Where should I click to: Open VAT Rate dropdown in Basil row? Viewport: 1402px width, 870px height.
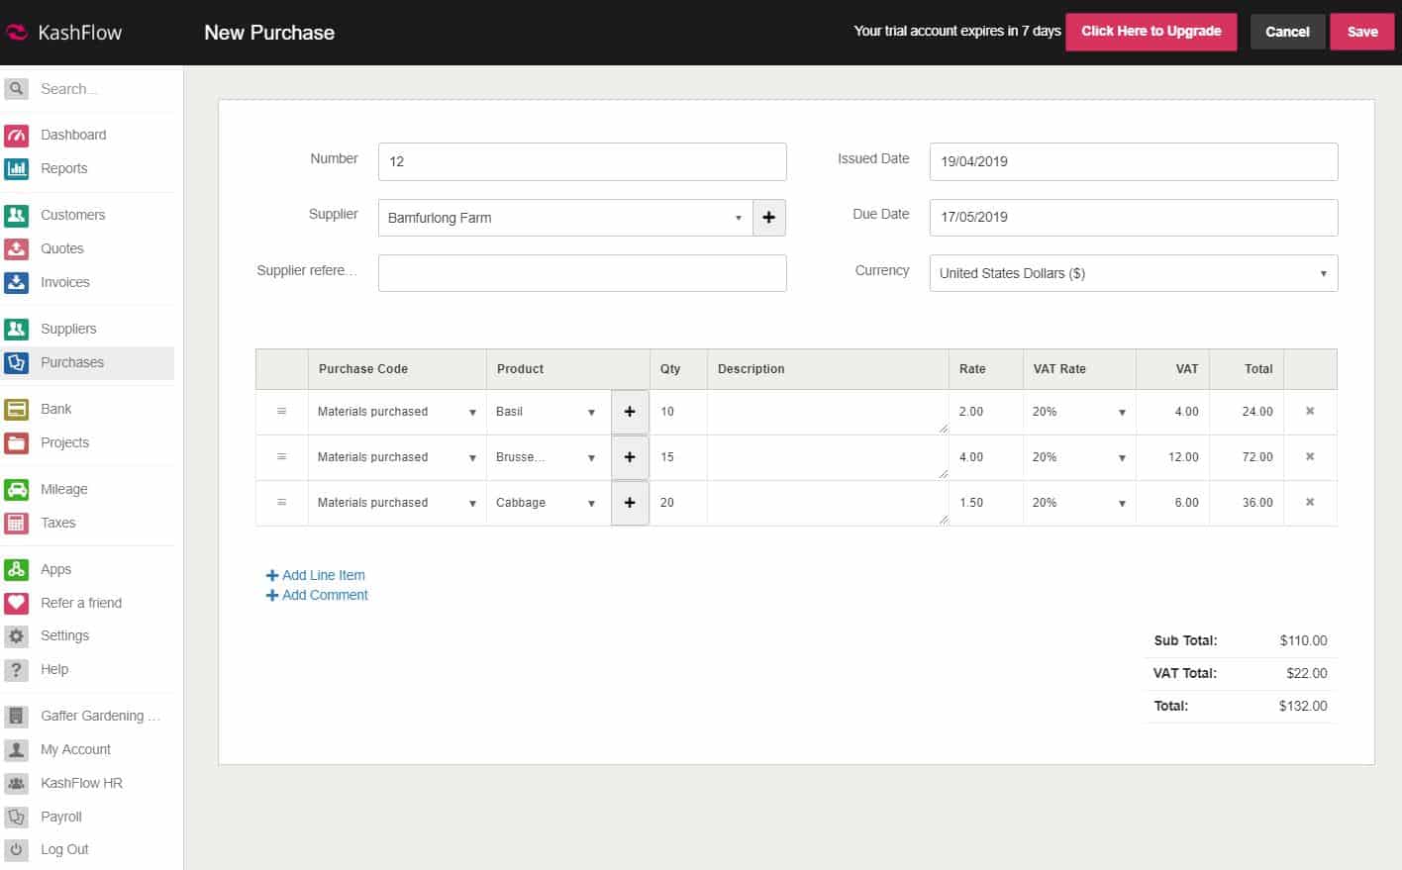pyautogui.click(x=1079, y=412)
